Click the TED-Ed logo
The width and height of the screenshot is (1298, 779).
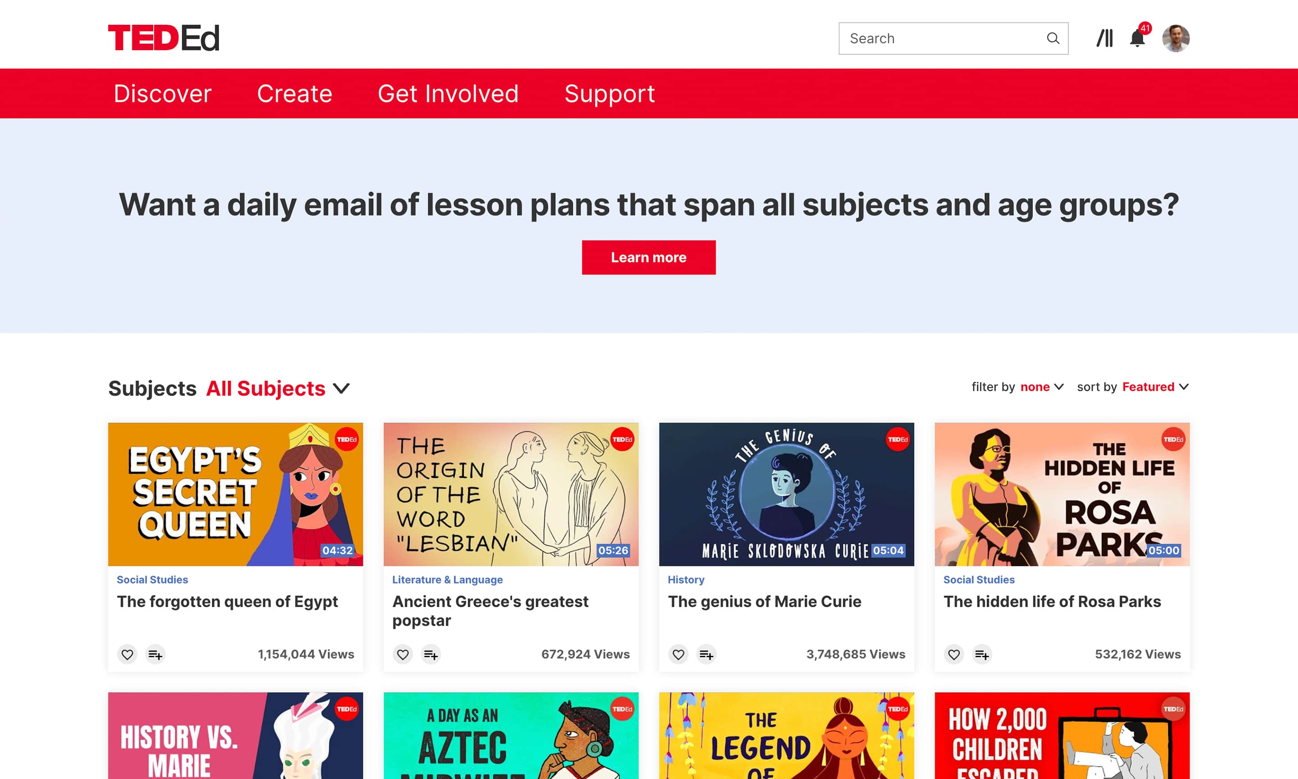(164, 38)
